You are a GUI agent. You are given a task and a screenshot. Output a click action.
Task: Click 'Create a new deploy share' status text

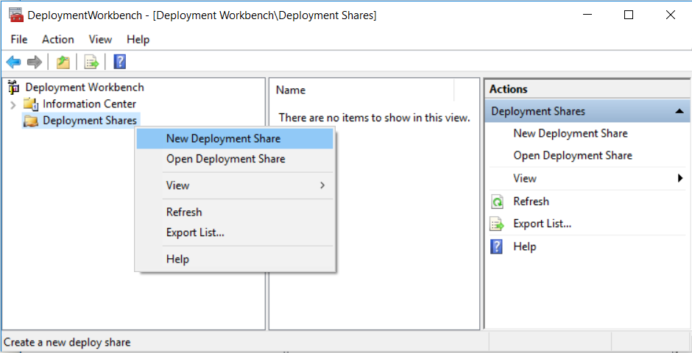click(x=67, y=343)
